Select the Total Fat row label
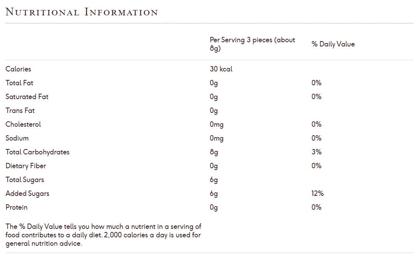The height and width of the screenshot is (260, 420). coord(20,83)
